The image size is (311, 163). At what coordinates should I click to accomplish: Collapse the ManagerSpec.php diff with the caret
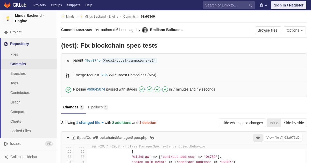pyautogui.click(x=68, y=138)
